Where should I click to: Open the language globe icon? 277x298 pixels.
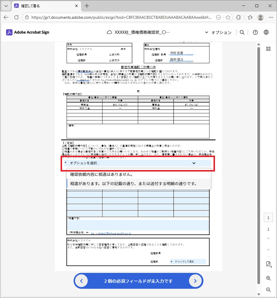tap(266, 32)
